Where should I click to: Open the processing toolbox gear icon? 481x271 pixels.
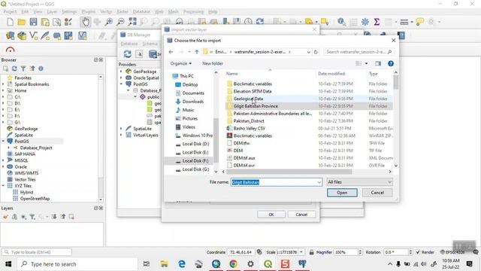click(x=365, y=22)
